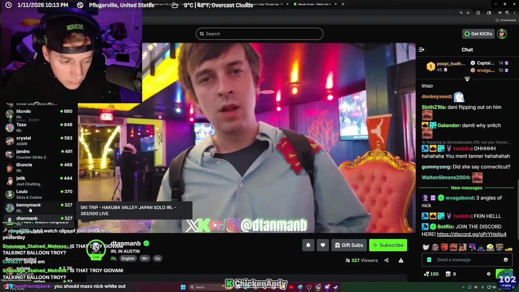Image resolution: width=519 pixels, height=292 pixels.
Task: Click wvagabond username in chat
Action: pyautogui.click(x=459, y=198)
